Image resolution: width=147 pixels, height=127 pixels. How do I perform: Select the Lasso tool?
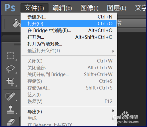click(10, 68)
